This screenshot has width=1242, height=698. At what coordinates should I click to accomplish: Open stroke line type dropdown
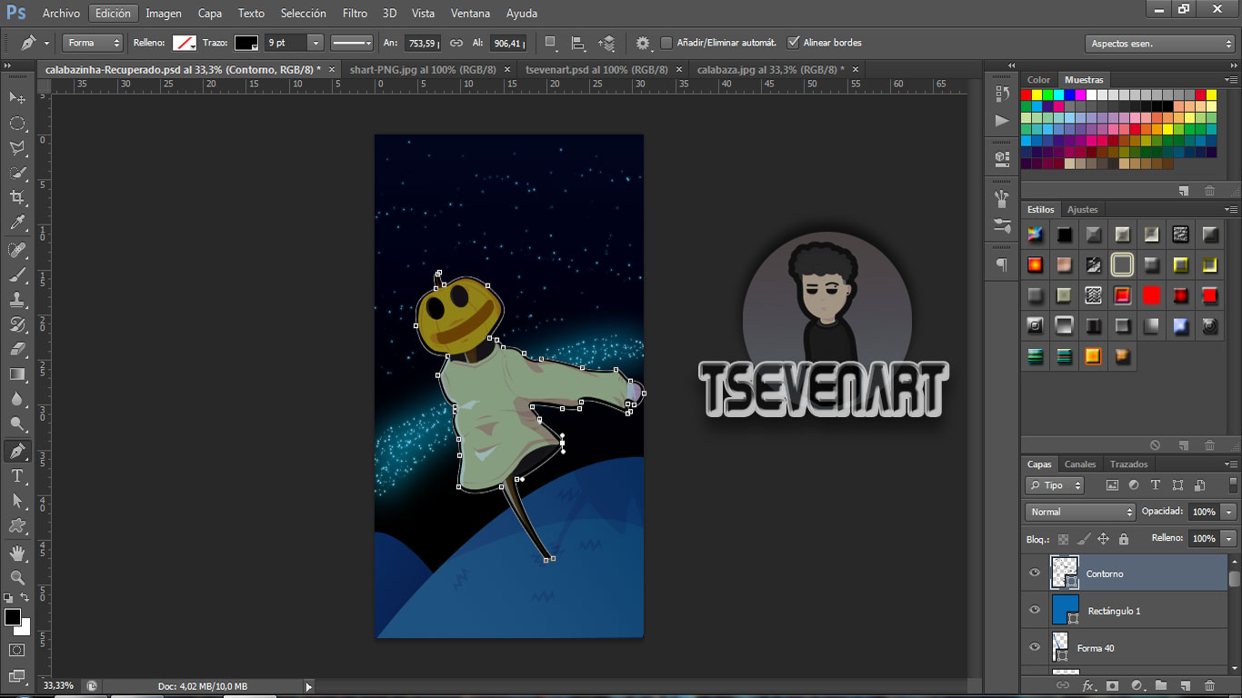[352, 43]
